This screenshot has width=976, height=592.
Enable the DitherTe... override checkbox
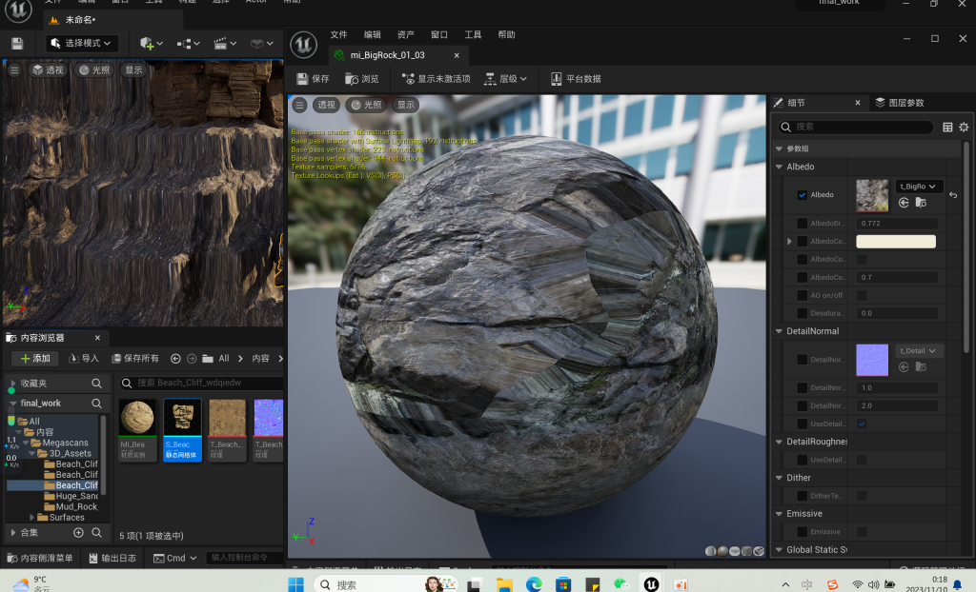802,496
